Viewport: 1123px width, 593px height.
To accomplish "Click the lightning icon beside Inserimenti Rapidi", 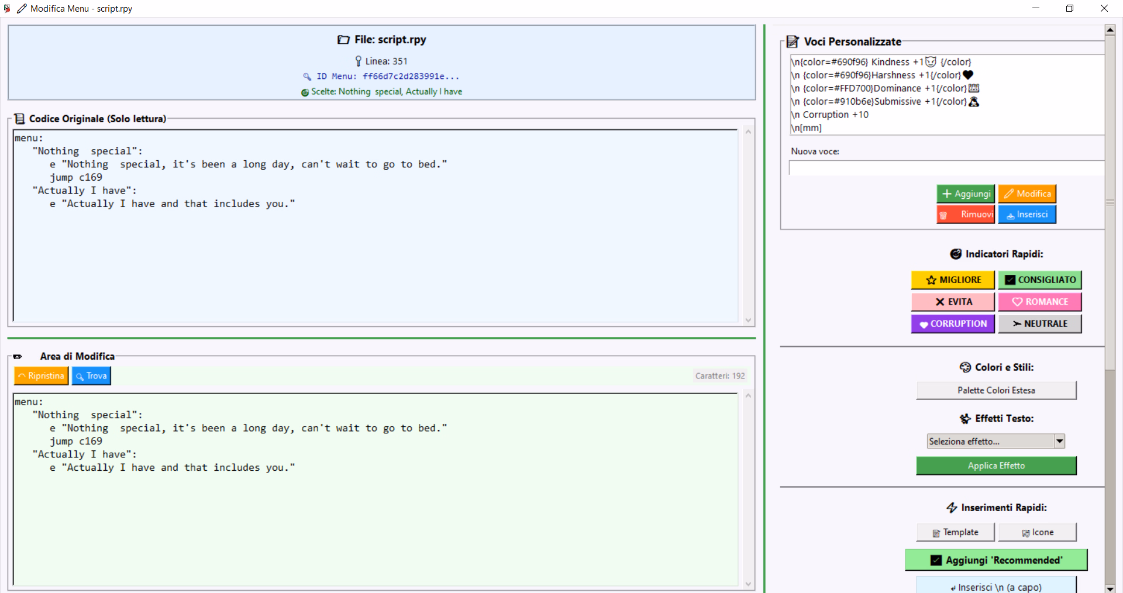I will (x=952, y=508).
